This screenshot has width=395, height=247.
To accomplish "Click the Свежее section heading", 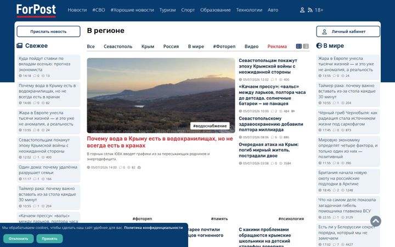I will [36, 46].
